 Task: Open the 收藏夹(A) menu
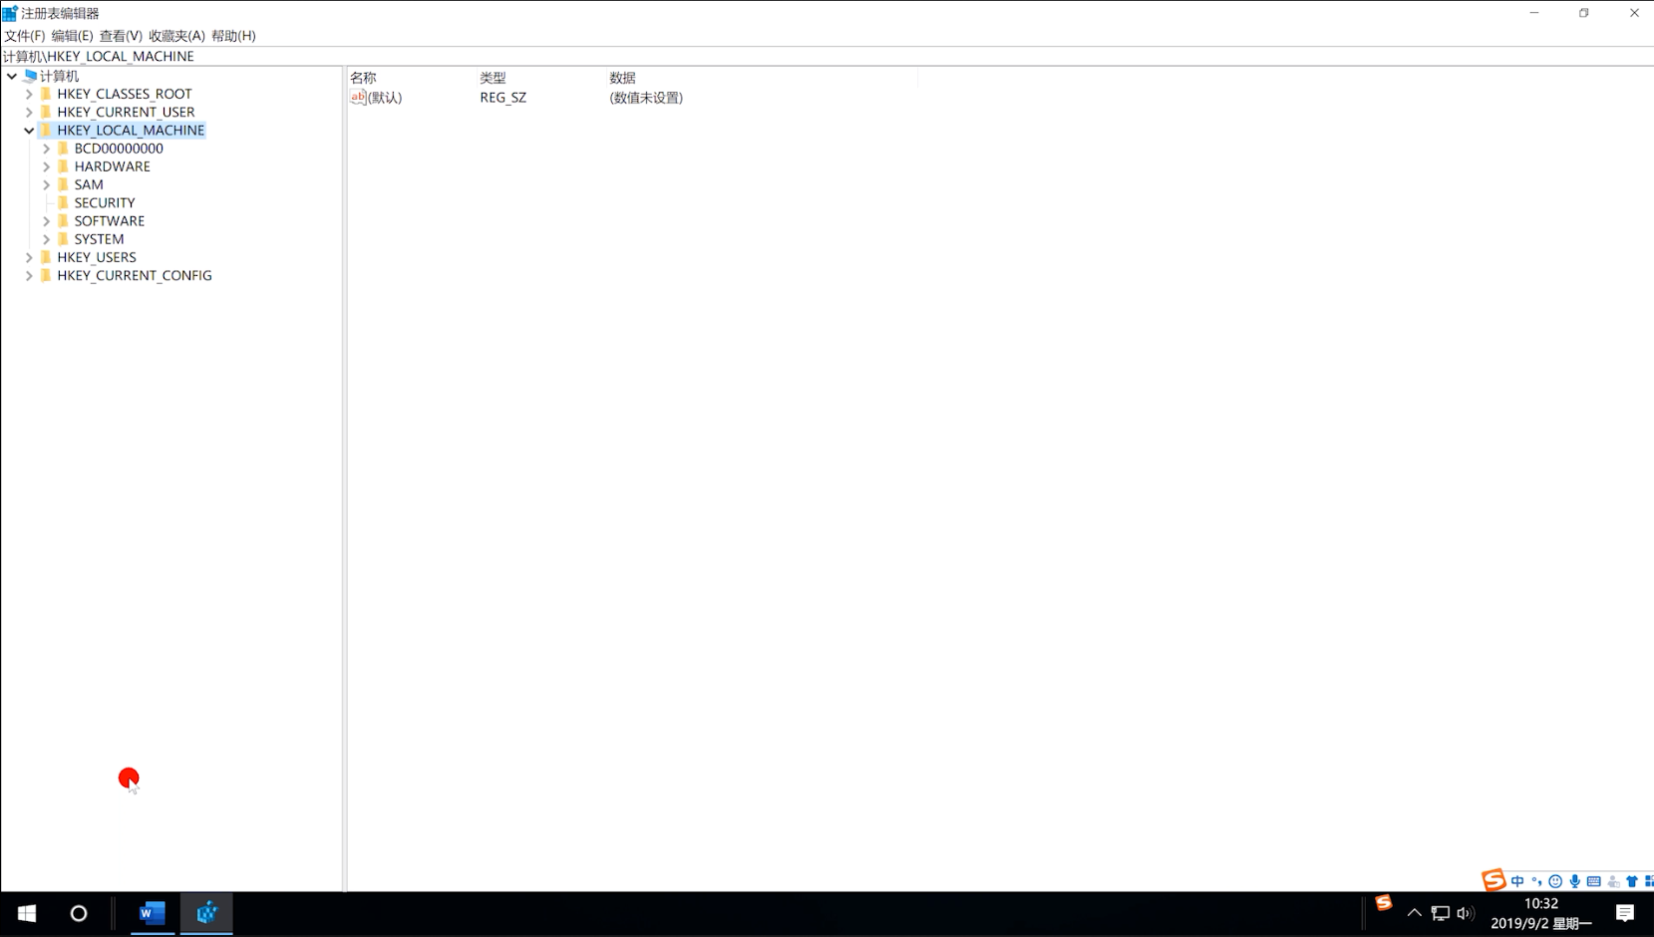pyautogui.click(x=176, y=36)
